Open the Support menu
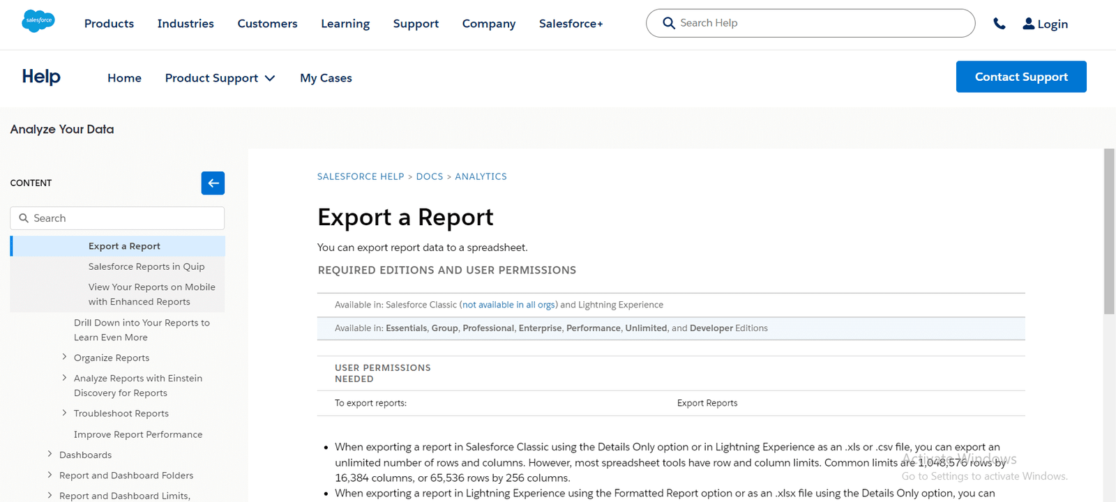The image size is (1116, 502). point(416,24)
